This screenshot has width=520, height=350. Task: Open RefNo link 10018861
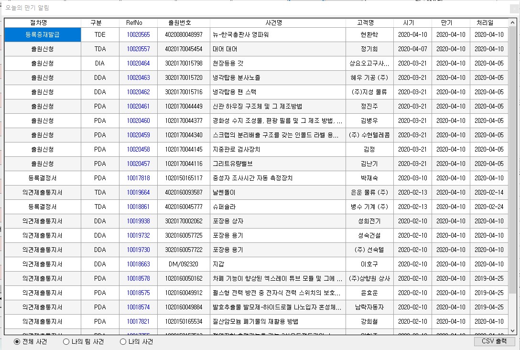(138, 207)
